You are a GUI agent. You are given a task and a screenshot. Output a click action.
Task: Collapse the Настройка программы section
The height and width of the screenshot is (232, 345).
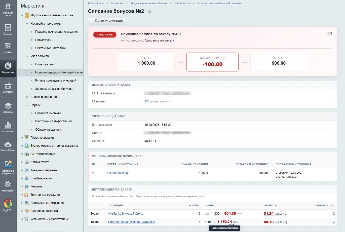pos(27,24)
